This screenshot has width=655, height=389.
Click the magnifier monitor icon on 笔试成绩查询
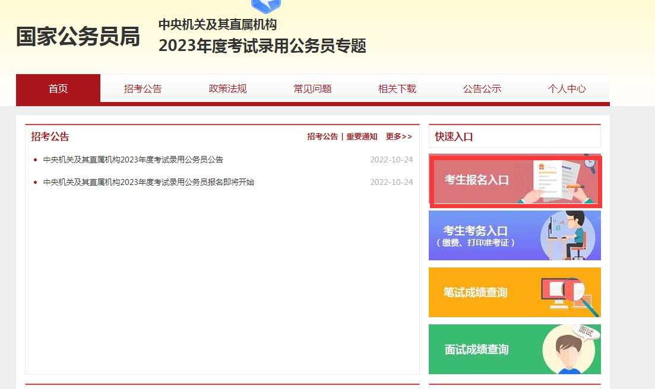pyautogui.click(x=571, y=296)
